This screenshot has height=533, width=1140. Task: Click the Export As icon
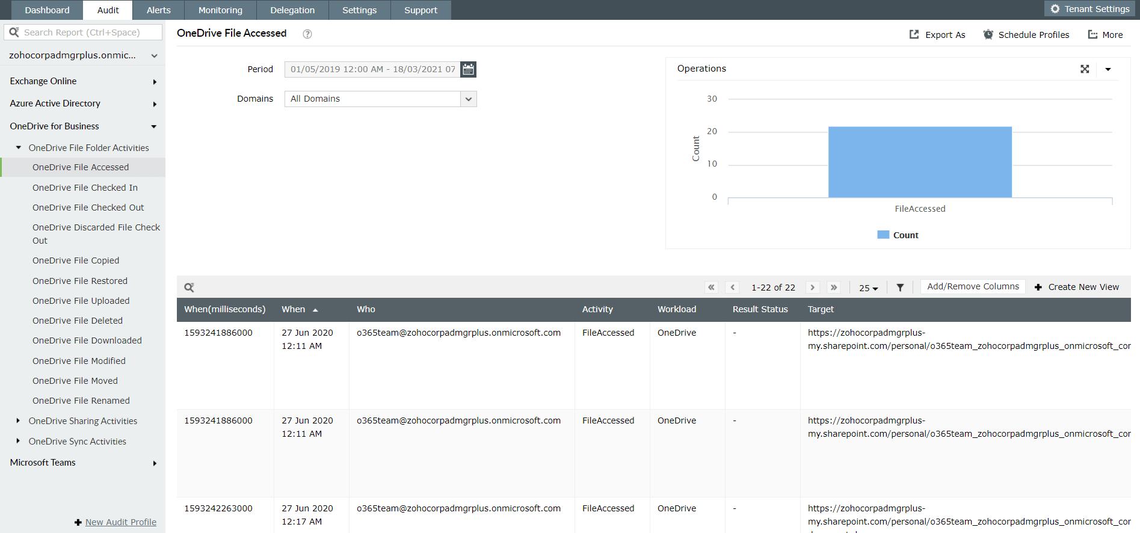914,34
